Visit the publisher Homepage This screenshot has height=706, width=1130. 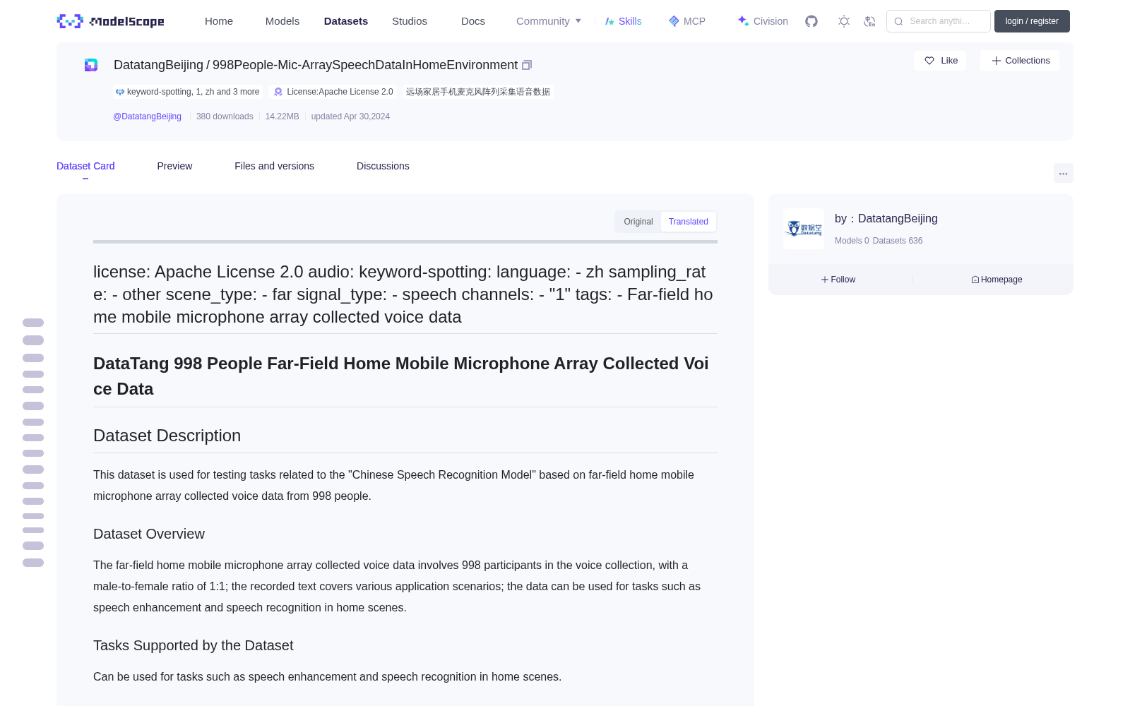click(997, 280)
